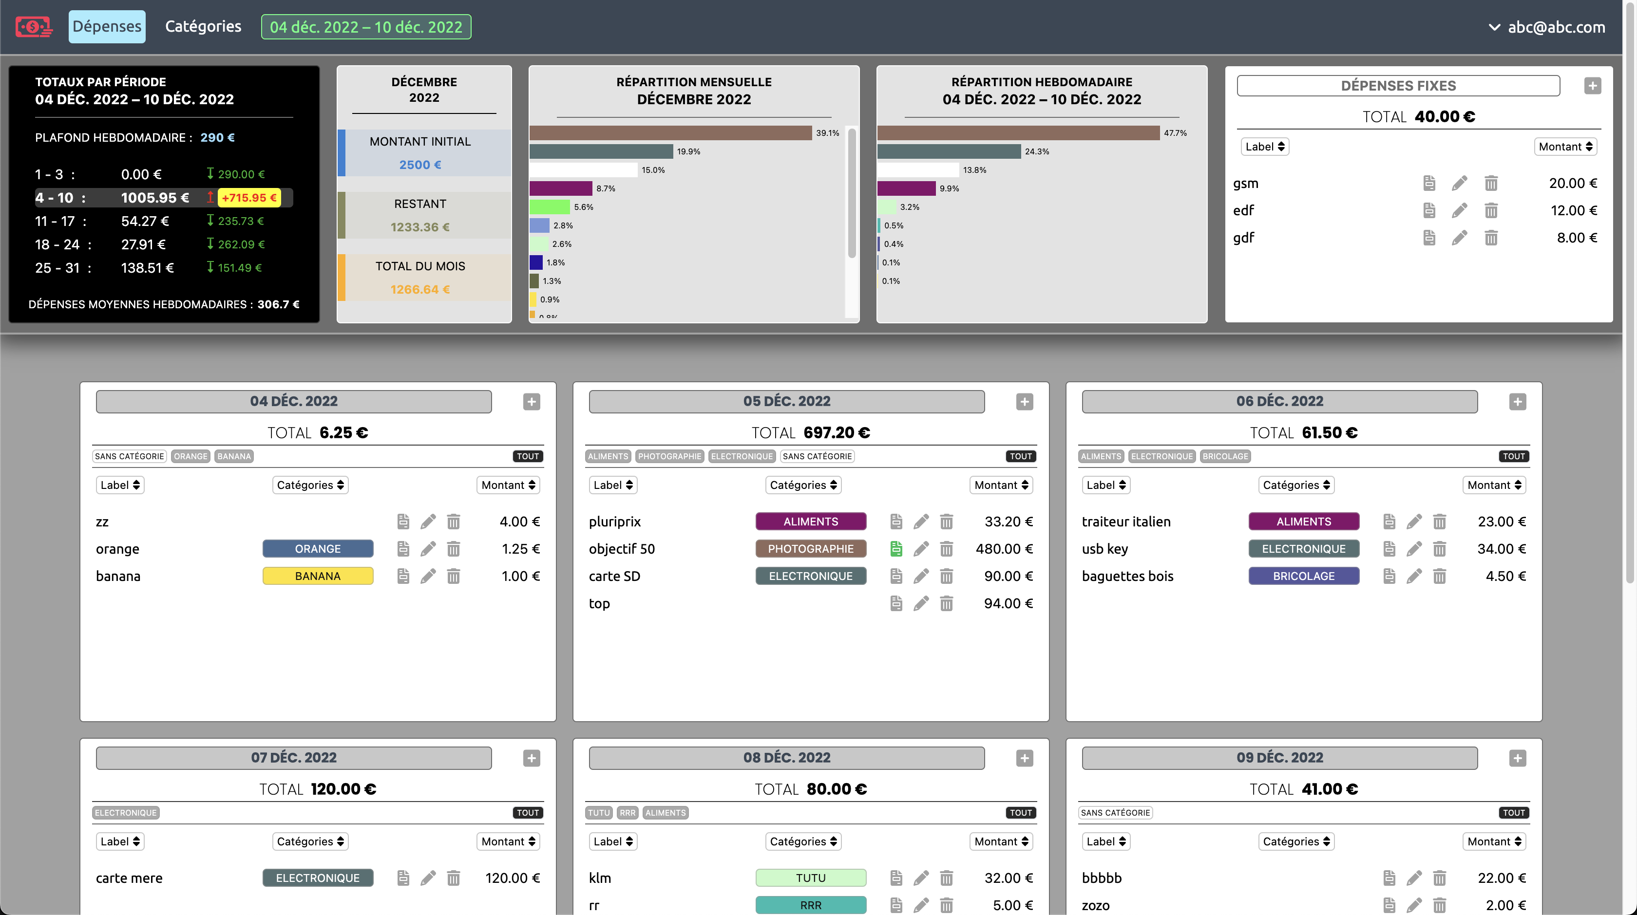Add expense to 04 DÉC. 2022

point(531,401)
